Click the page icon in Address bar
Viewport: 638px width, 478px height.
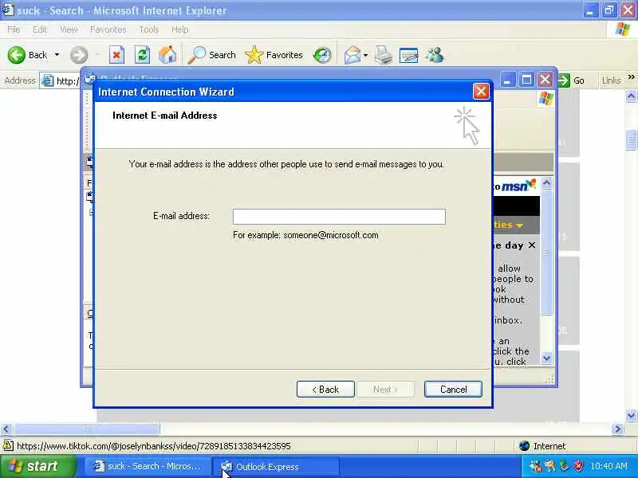(48, 80)
